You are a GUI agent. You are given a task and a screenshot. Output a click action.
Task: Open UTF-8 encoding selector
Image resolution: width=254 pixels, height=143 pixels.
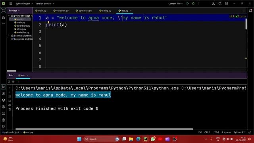point(216,132)
